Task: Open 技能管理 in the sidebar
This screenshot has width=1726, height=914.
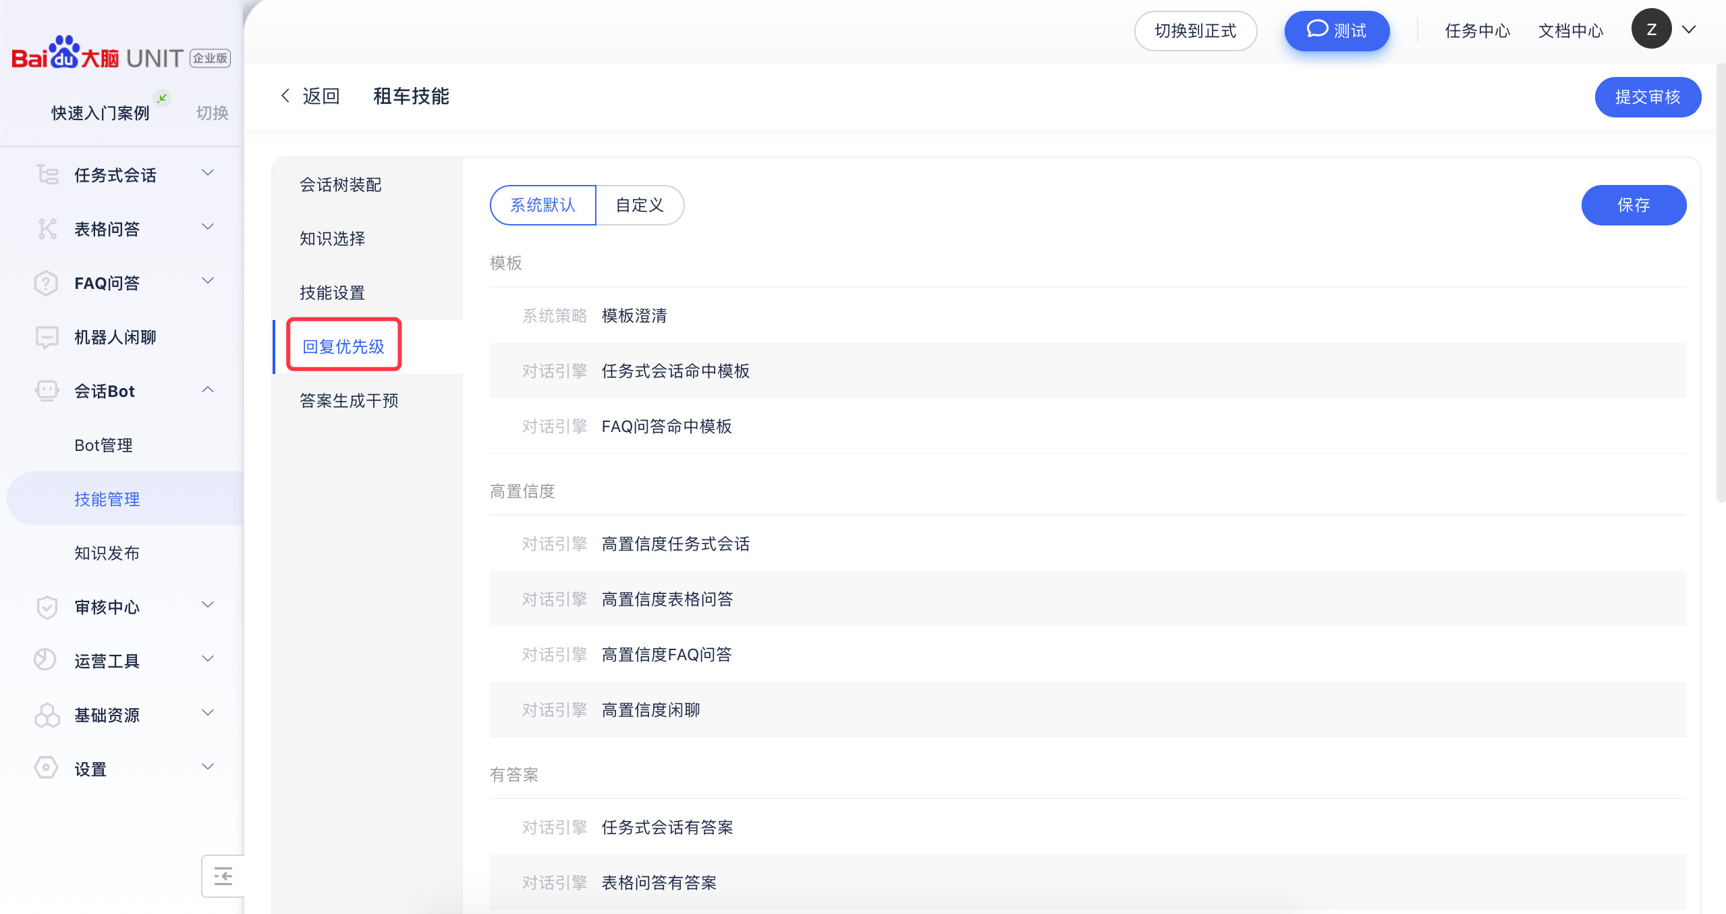Action: [125, 499]
